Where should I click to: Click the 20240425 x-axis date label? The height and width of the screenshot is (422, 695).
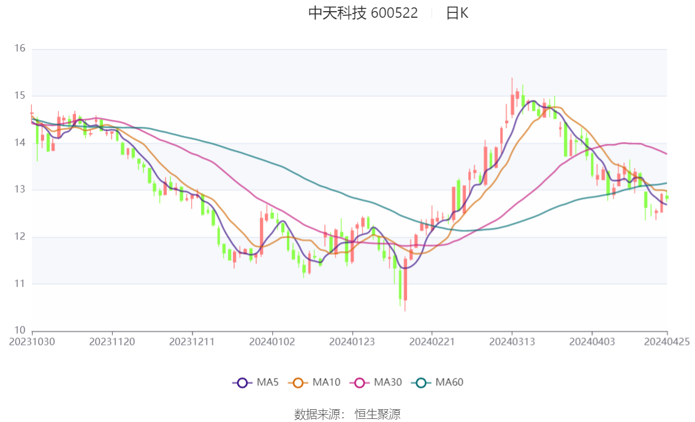pyautogui.click(x=667, y=342)
